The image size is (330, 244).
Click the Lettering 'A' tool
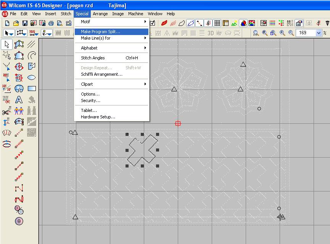tap(19, 100)
